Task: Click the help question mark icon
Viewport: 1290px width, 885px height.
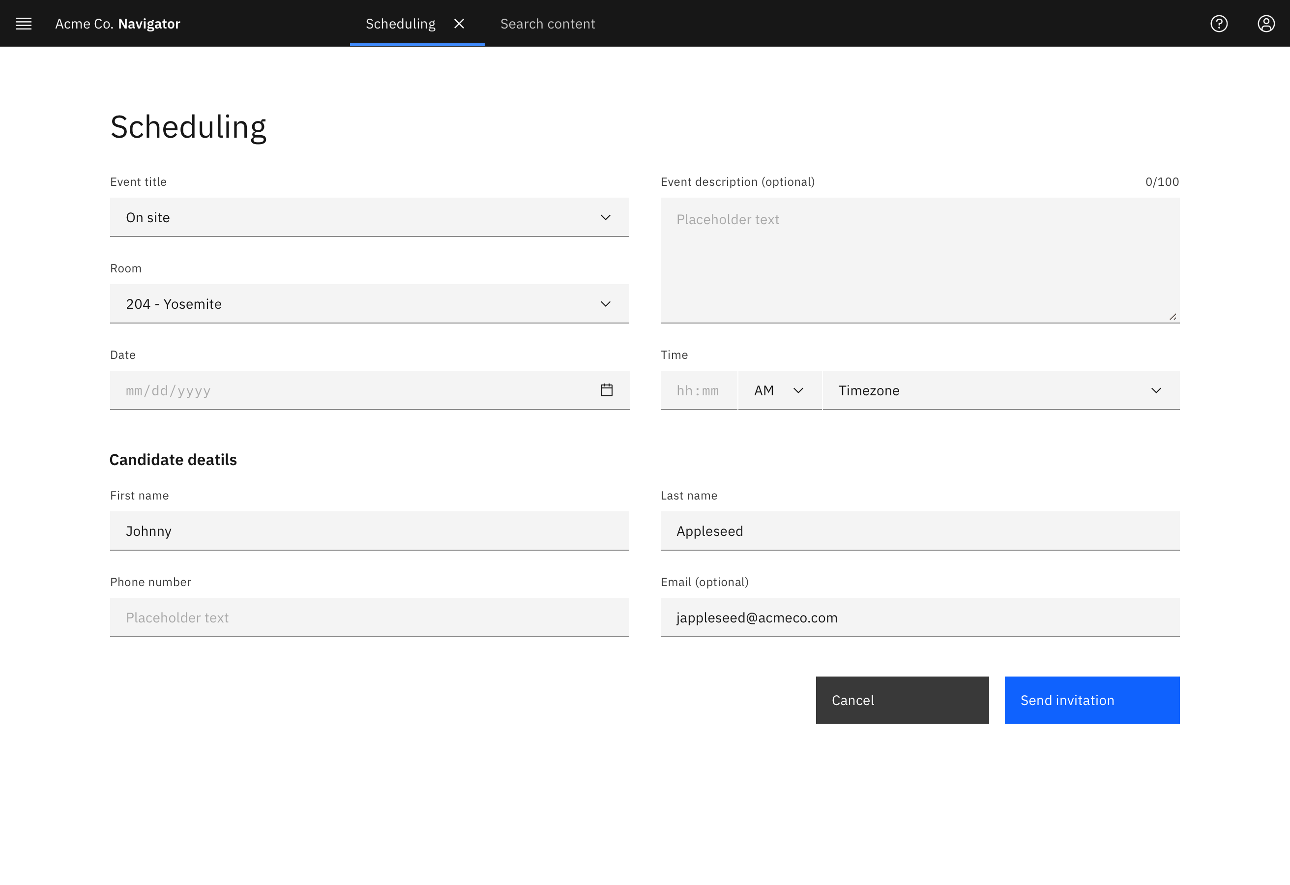Action: pos(1219,23)
